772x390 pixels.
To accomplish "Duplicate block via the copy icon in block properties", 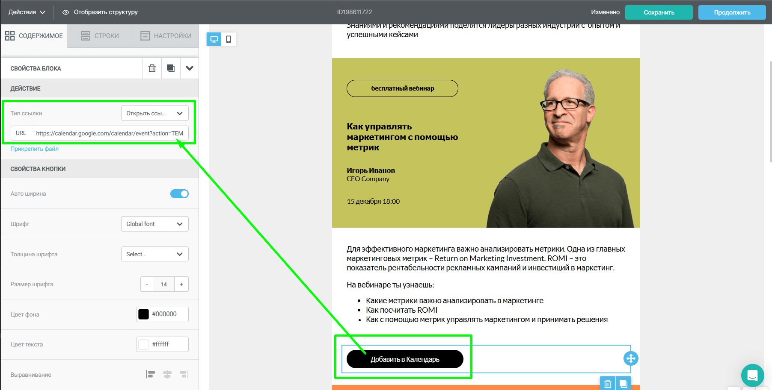I will click(x=171, y=68).
